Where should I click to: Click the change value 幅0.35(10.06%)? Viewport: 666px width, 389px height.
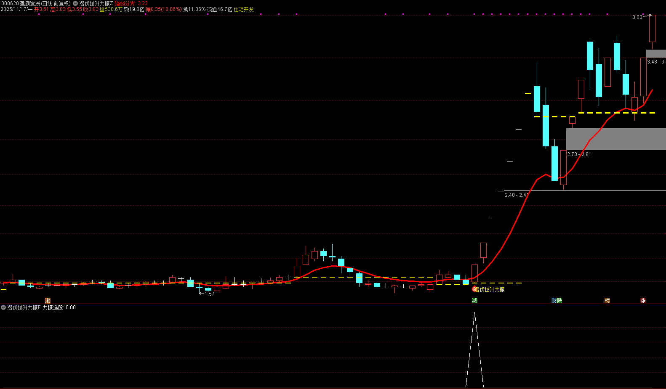tap(164, 9)
